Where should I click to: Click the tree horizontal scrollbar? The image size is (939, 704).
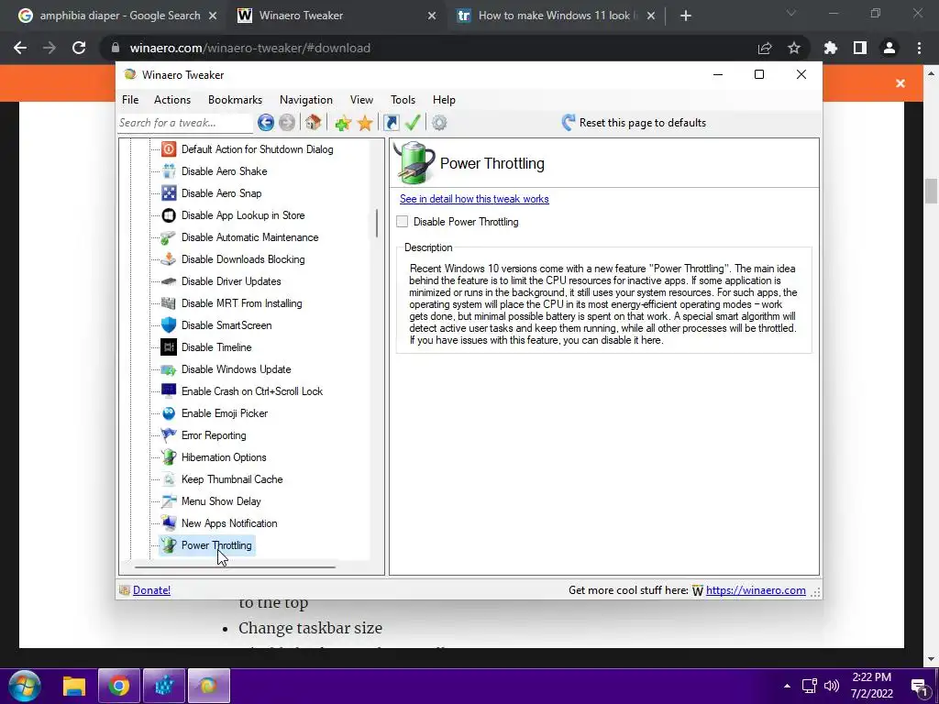[235, 566]
